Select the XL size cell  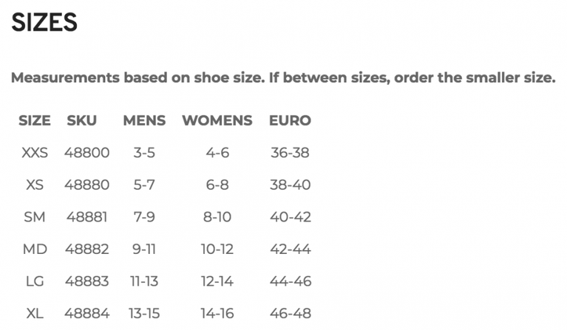[x=35, y=314]
